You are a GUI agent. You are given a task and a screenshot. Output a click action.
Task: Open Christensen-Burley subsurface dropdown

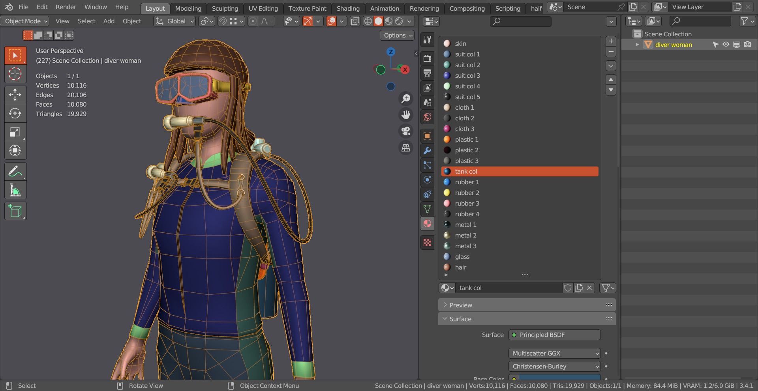pyautogui.click(x=554, y=367)
